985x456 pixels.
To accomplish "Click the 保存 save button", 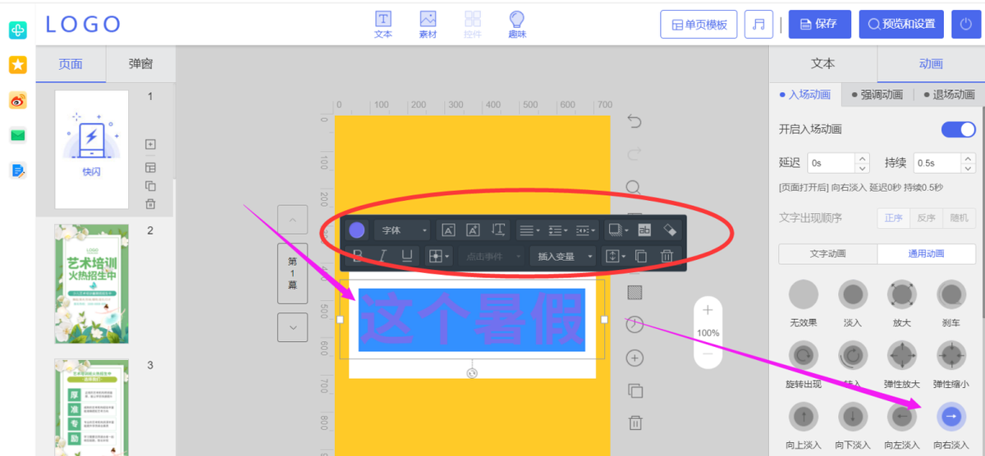I will [x=818, y=25].
